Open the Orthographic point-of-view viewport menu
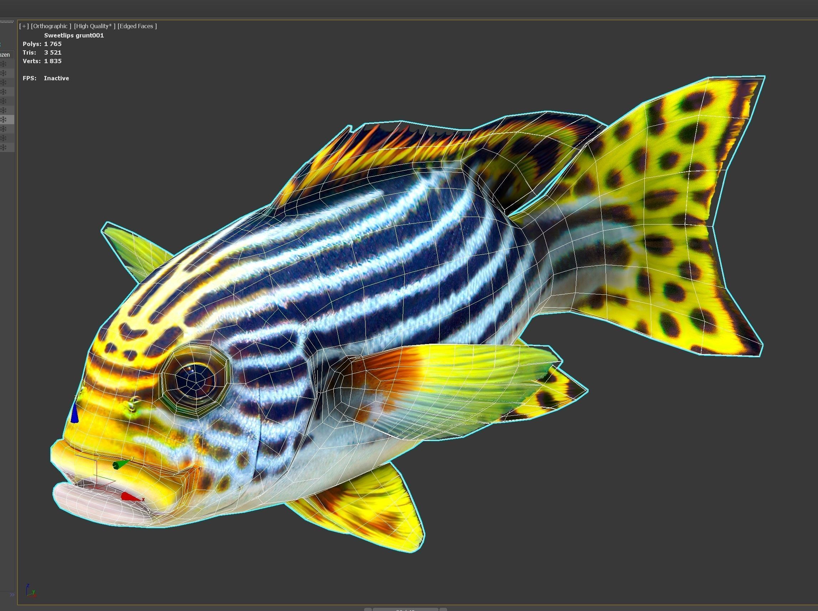 point(51,26)
